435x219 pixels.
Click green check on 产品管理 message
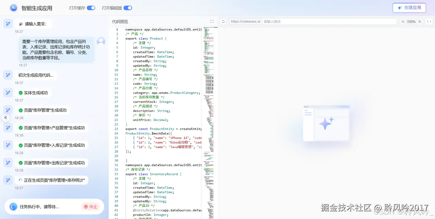[21, 128]
